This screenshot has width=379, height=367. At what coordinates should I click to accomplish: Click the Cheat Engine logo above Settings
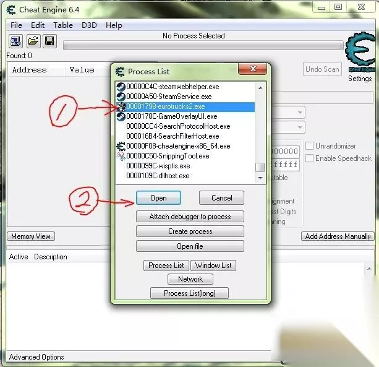[361, 52]
